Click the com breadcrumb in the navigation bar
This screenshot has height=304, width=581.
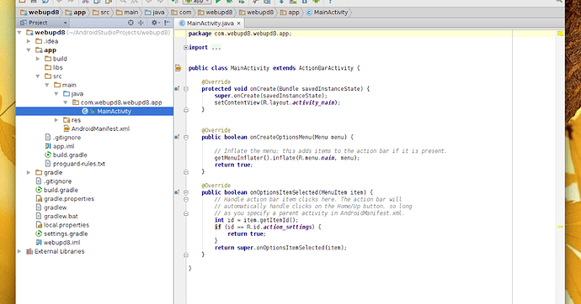(182, 13)
